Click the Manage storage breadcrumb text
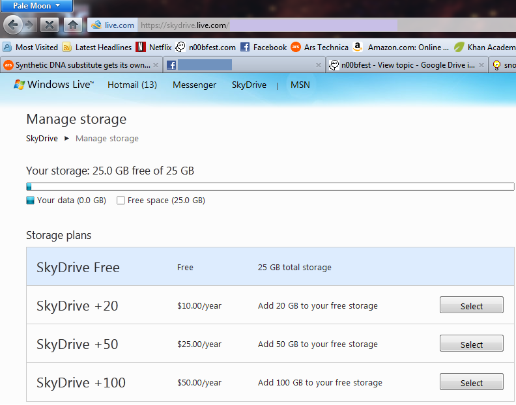The image size is (516, 405). [x=107, y=139]
